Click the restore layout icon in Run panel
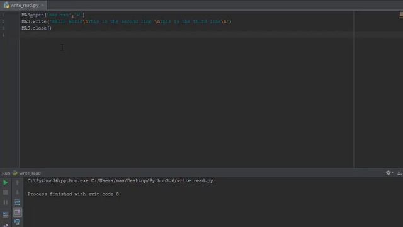The height and width of the screenshot is (227, 403). coord(5,214)
